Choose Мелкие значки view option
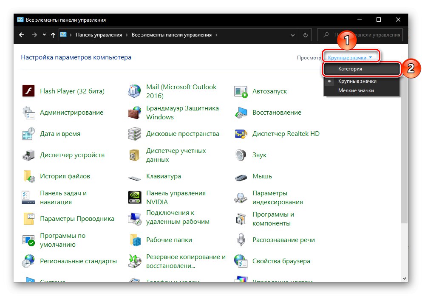The height and width of the screenshot is (296, 422). [x=362, y=90]
